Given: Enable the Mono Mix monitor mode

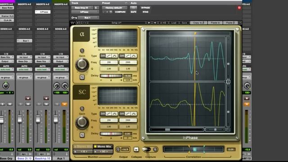Looking at the screenshot, I should click(103, 147).
